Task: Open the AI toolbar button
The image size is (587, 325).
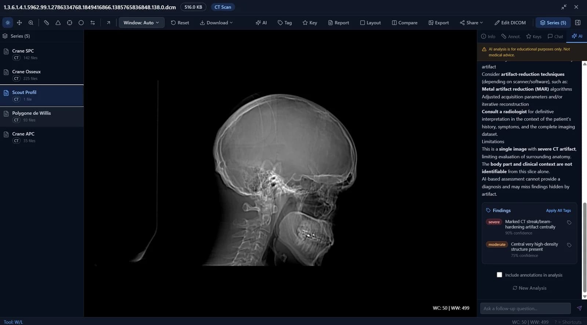Action: click(x=261, y=23)
